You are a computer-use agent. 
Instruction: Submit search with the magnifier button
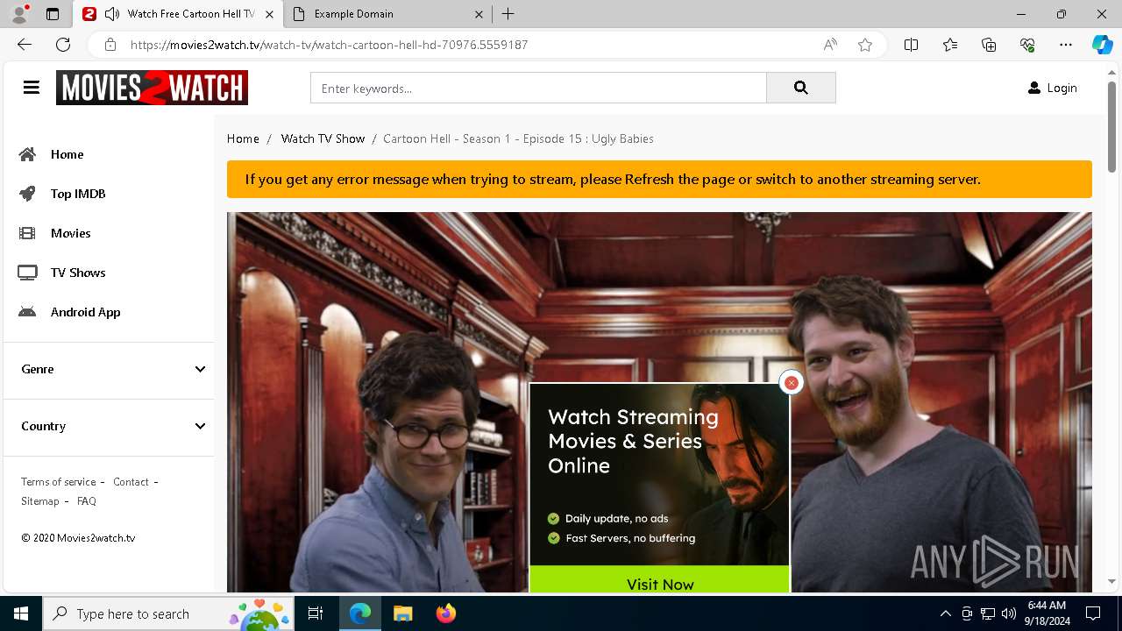pyautogui.click(x=801, y=88)
